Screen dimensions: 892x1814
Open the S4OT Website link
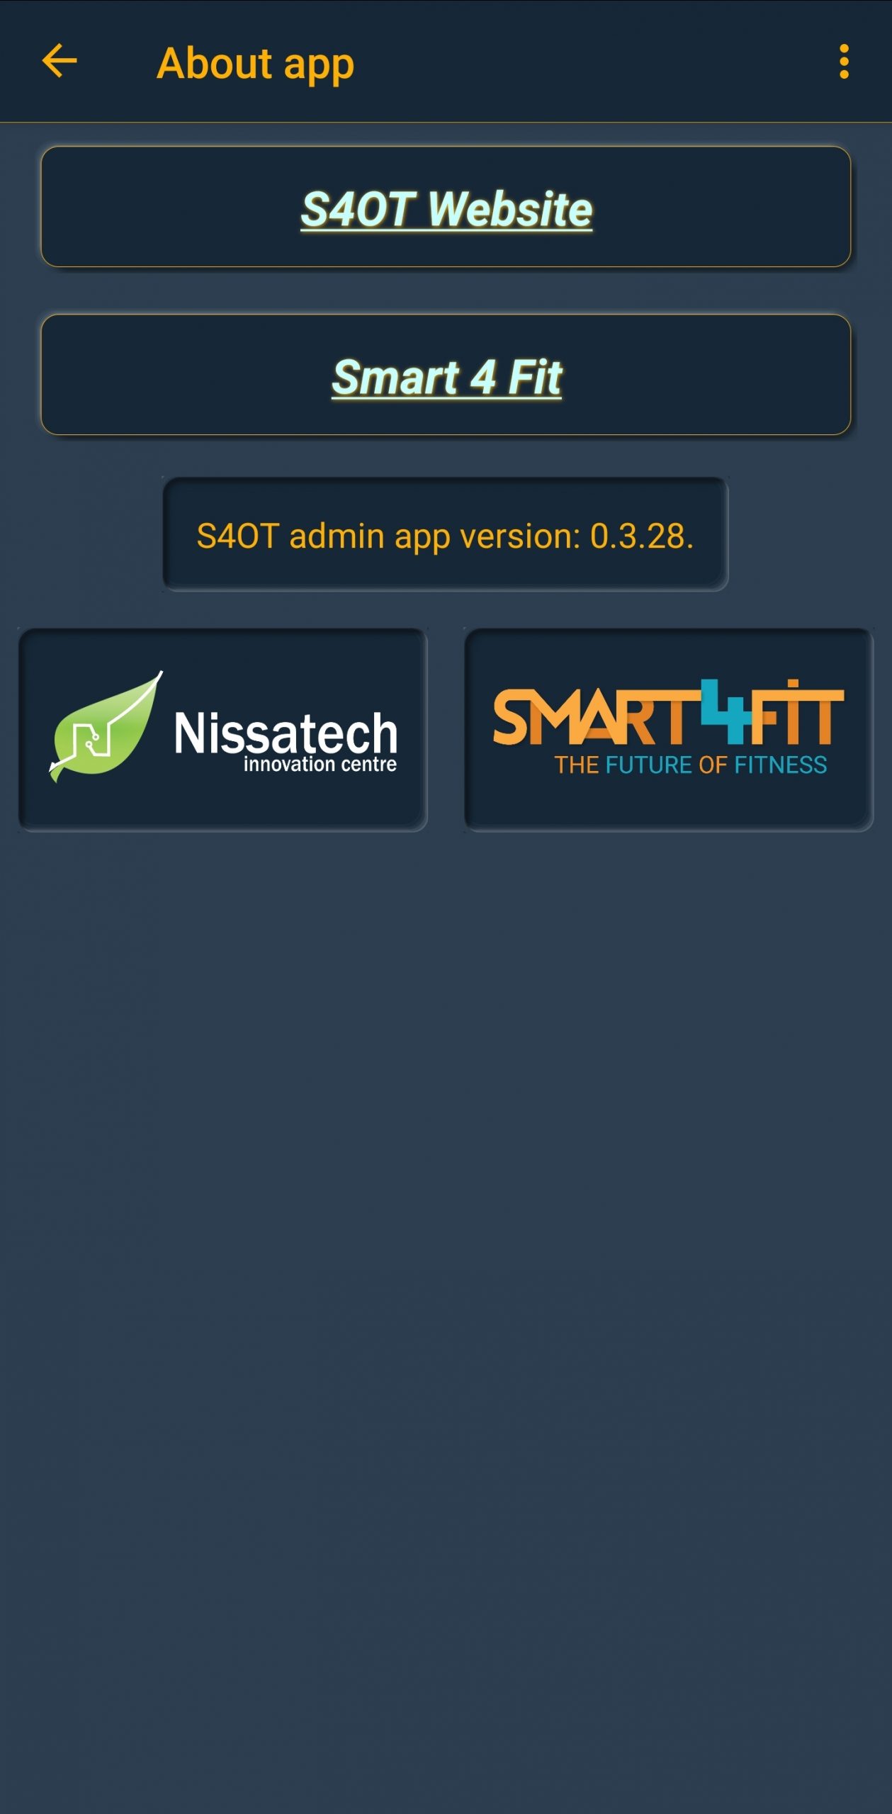446,210
